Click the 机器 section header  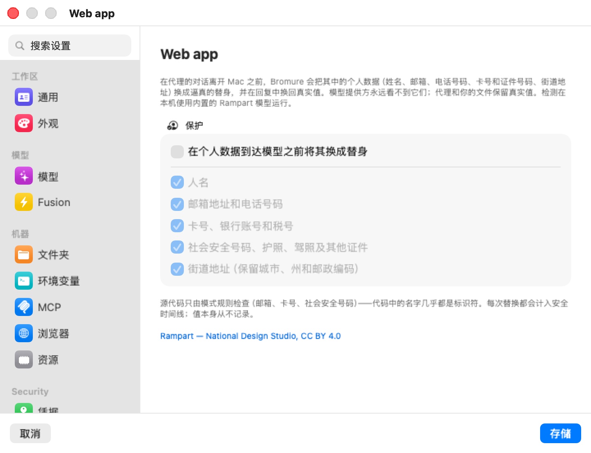tap(20, 234)
